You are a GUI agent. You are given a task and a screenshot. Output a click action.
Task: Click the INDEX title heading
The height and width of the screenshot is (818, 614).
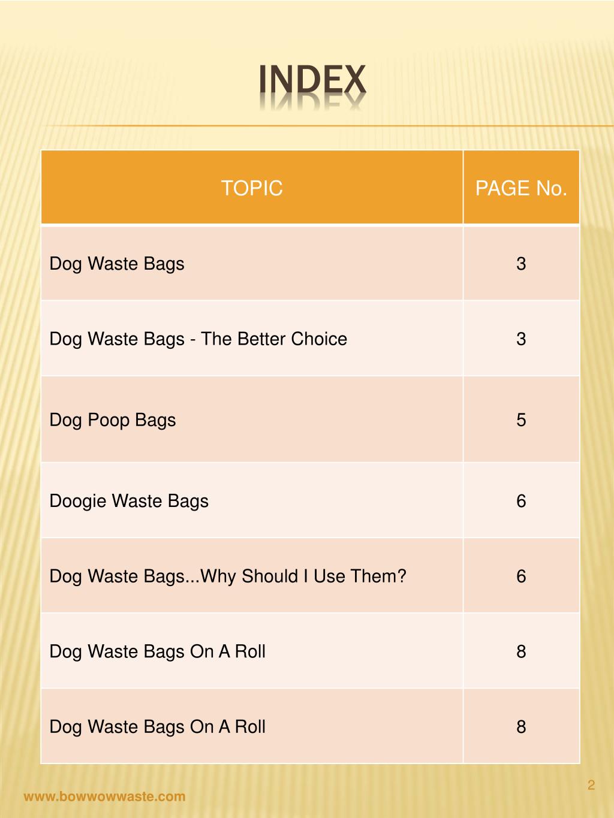point(312,80)
